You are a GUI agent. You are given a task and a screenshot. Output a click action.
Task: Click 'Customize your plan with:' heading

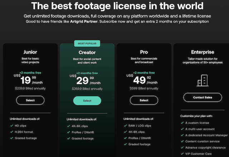click(x=196, y=116)
